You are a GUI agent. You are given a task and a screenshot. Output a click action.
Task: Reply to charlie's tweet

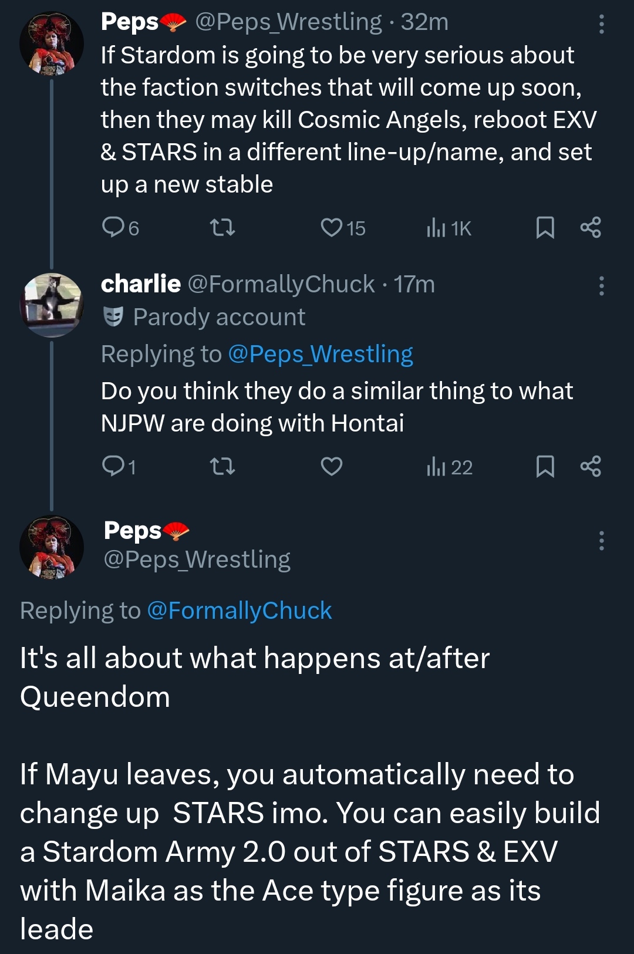point(112,467)
